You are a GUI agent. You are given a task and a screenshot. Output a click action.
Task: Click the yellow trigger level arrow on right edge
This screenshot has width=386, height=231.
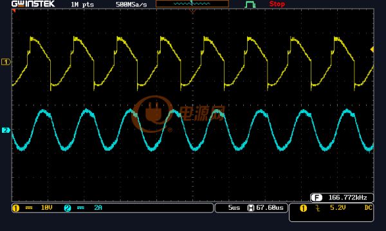pyautogui.click(x=372, y=49)
